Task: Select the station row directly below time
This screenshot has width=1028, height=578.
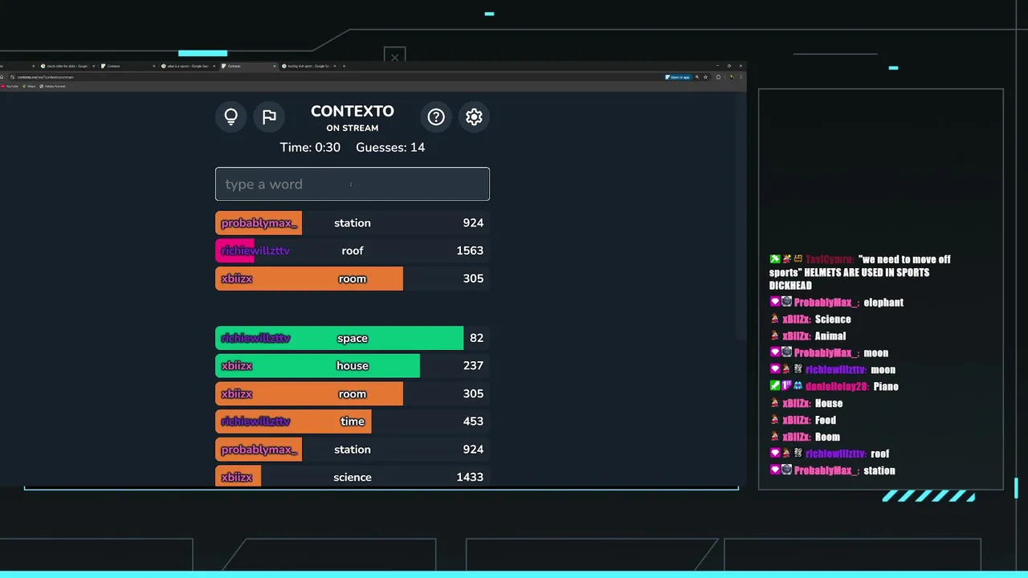Action: [x=353, y=450]
